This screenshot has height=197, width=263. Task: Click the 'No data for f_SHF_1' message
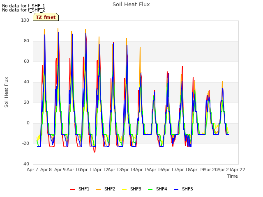23,6
